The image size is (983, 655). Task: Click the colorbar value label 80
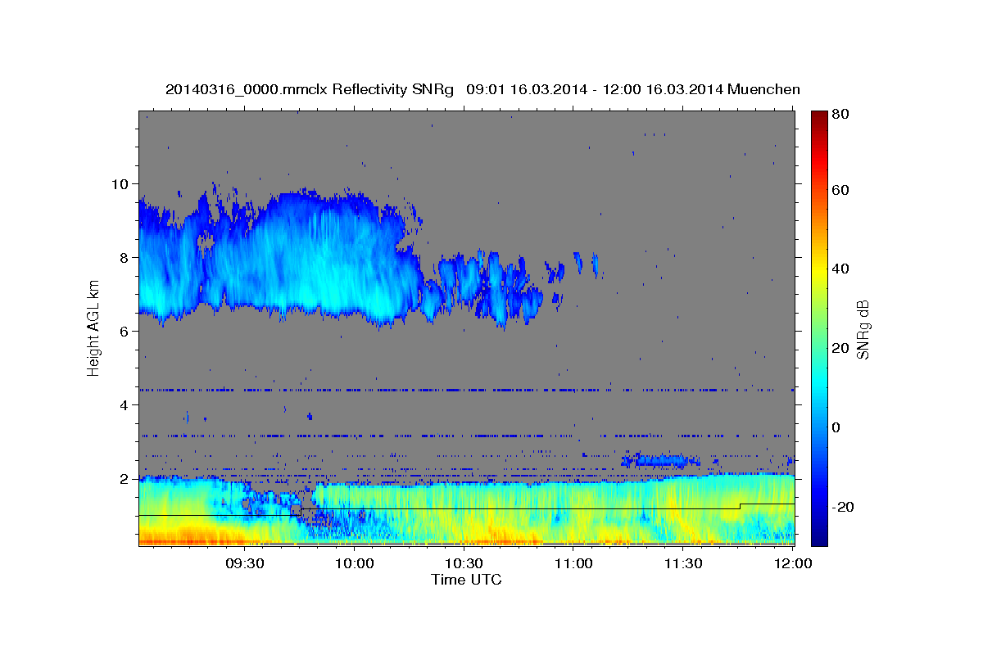(842, 115)
